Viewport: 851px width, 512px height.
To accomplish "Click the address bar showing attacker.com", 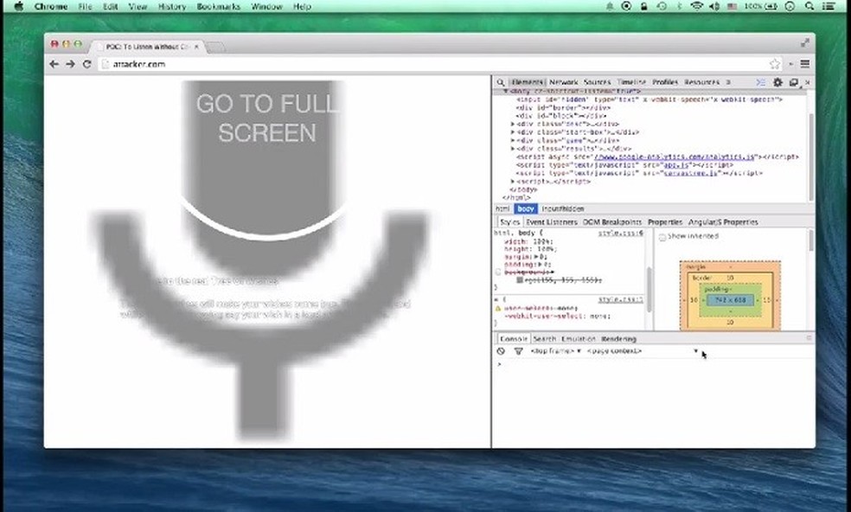I will [432, 64].
